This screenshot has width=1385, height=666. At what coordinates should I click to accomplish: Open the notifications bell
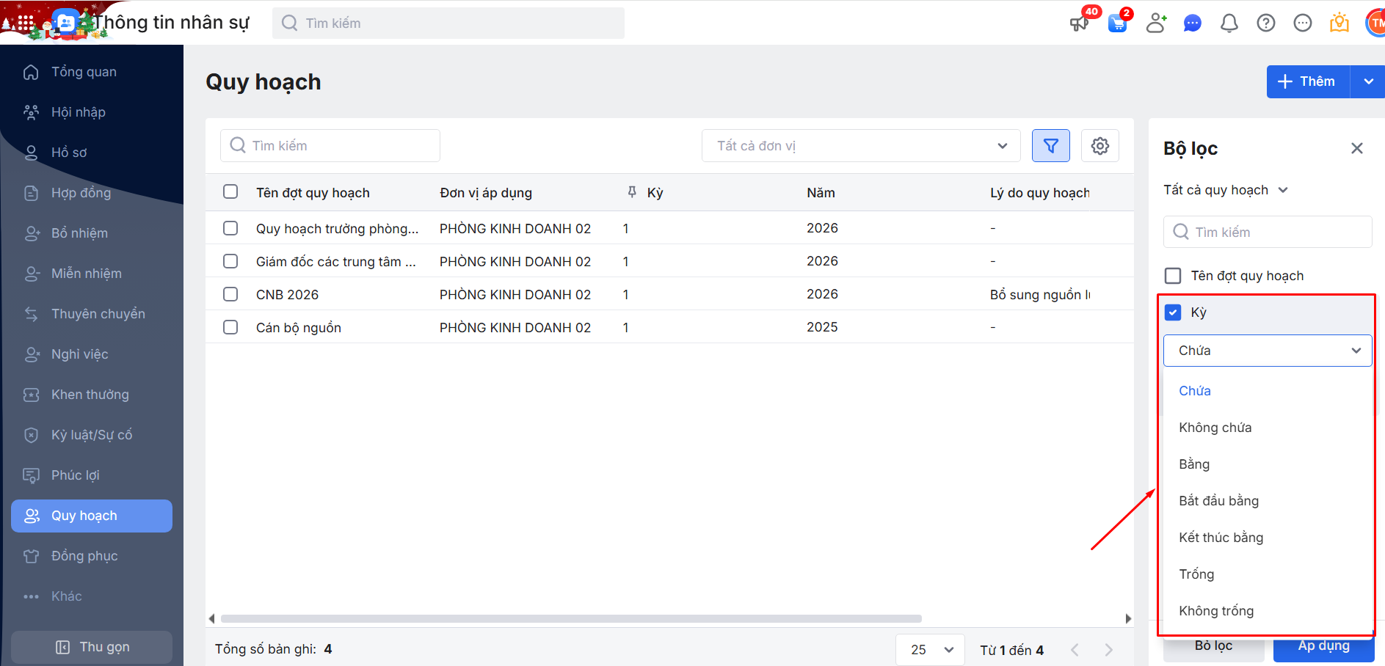pos(1229,23)
